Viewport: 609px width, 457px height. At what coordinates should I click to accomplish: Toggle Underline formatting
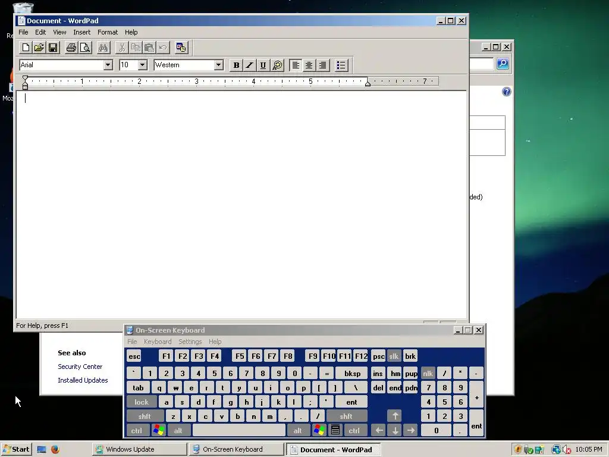pos(263,65)
